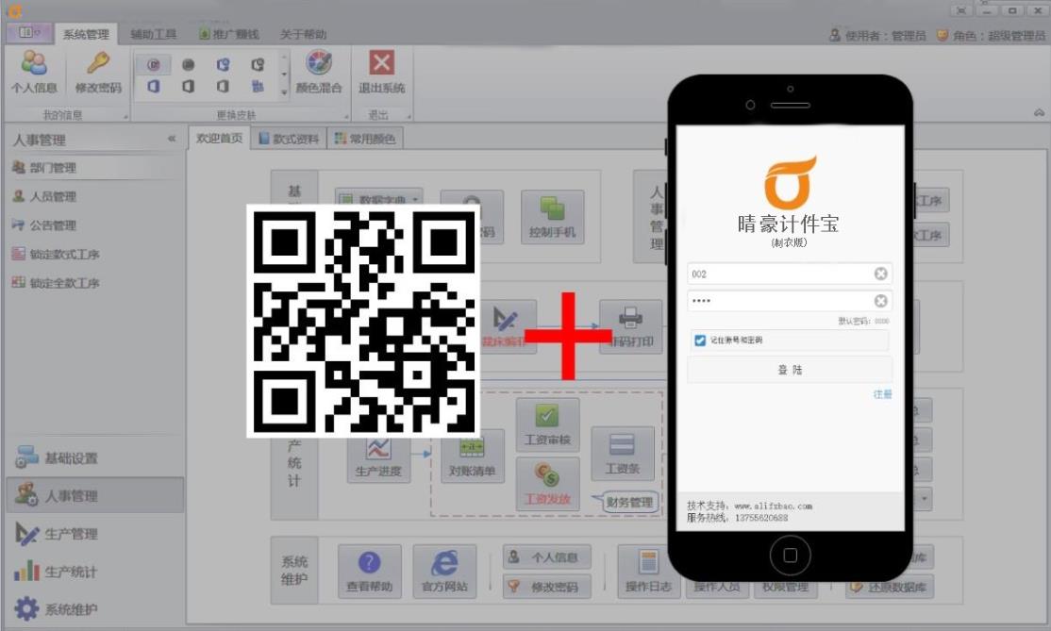The width and height of the screenshot is (1051, 631).
Task: Open the 数据字典 dropdown tile
Action: click(x=378, y=198)
